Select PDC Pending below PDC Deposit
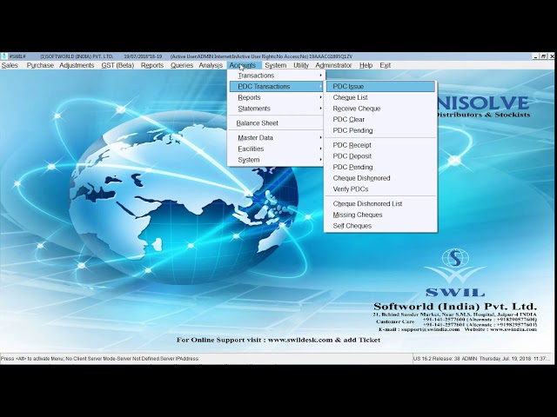Screen dimensions: 557x417 pos(380,167)
